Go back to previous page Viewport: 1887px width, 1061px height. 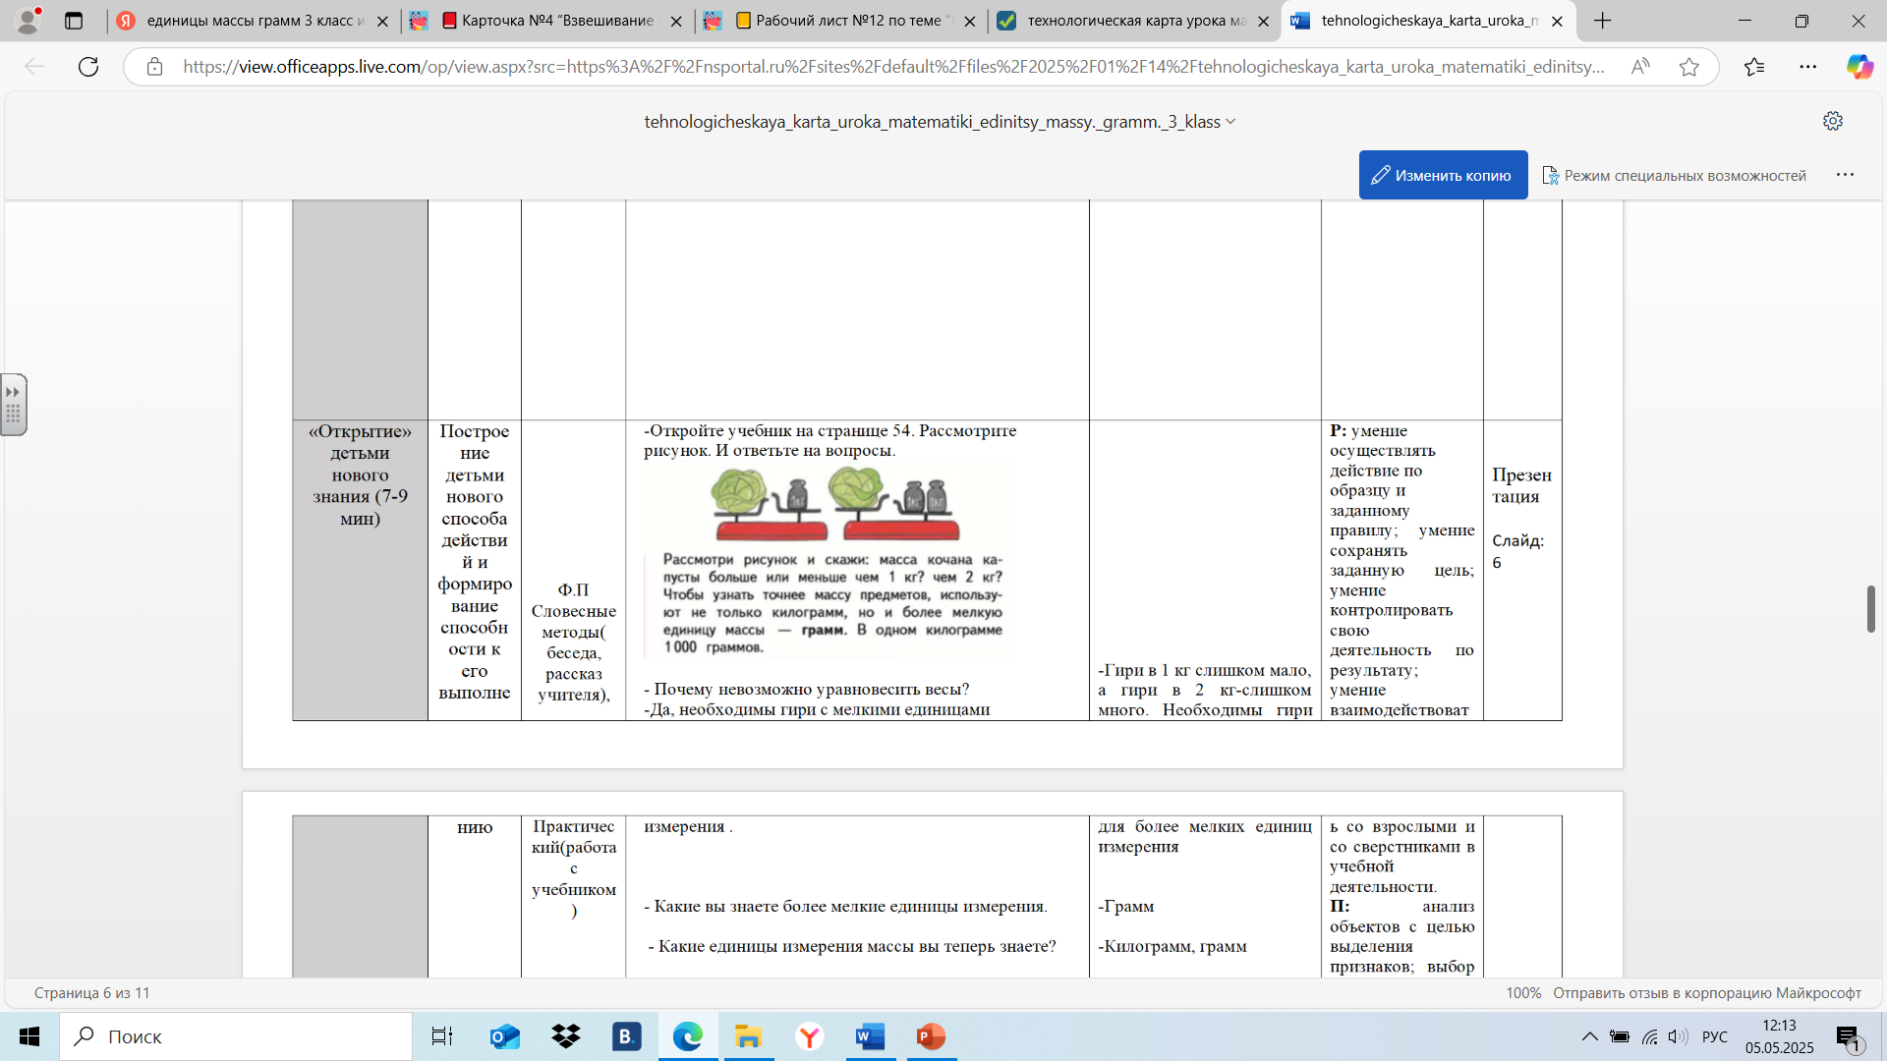[x=34, y=67]
